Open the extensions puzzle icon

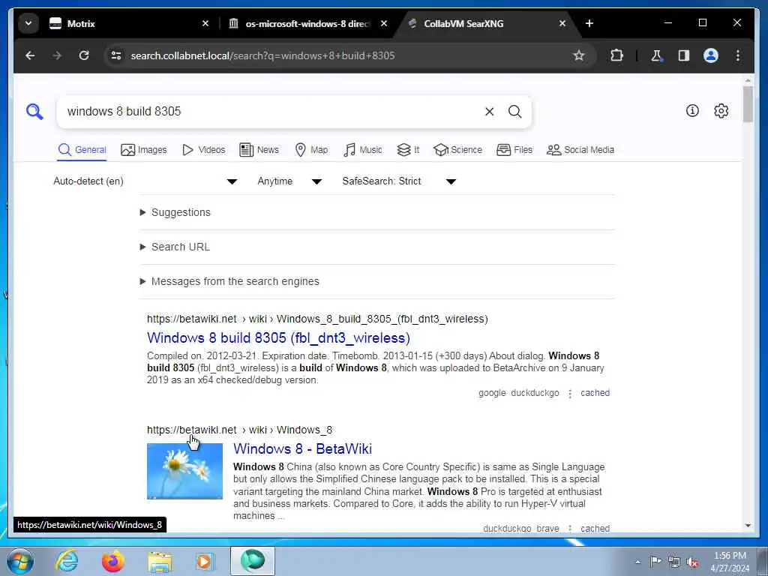click(616, 55)
